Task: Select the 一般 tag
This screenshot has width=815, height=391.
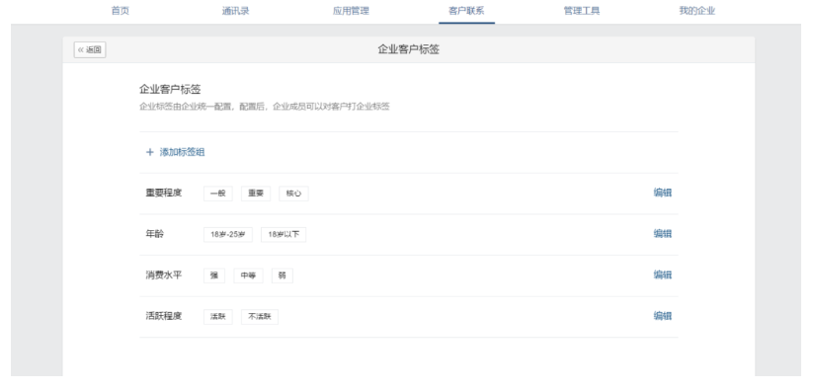Action: [x=217, y=194]
